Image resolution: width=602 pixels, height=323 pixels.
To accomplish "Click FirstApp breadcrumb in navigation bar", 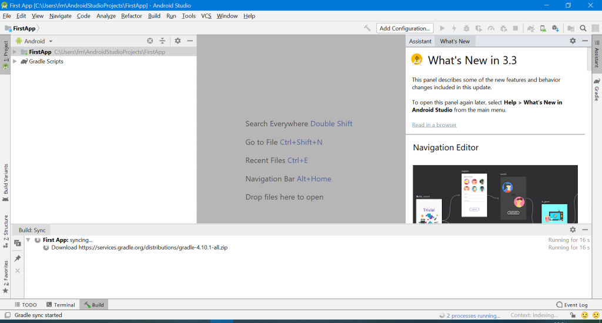I will [20, 28].
